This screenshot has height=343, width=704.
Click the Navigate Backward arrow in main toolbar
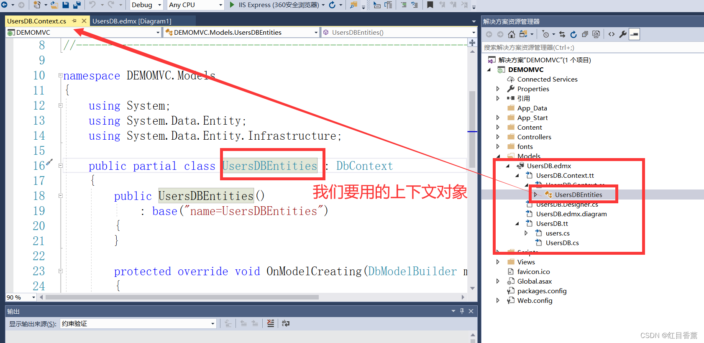coord(4,5)
